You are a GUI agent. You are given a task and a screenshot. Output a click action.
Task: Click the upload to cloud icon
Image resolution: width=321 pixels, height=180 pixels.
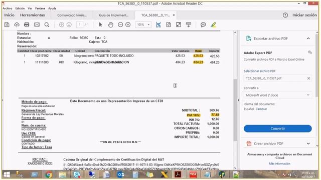[17, 24]
